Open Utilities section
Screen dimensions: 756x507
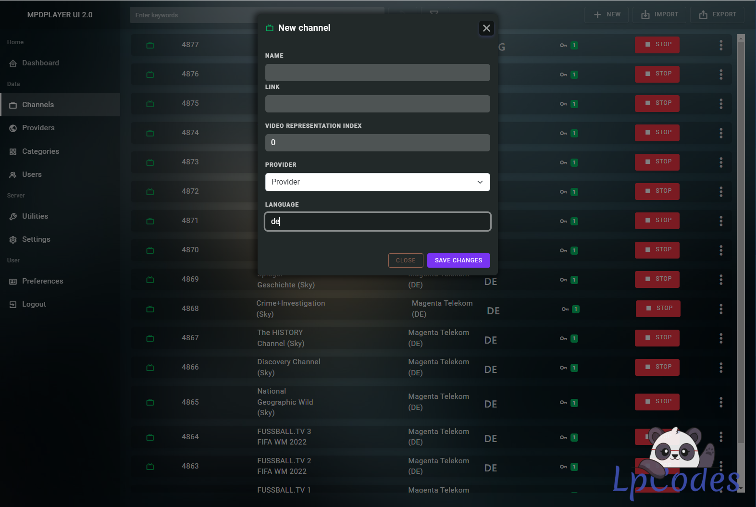pyautogui.click(x=35, y=216)
